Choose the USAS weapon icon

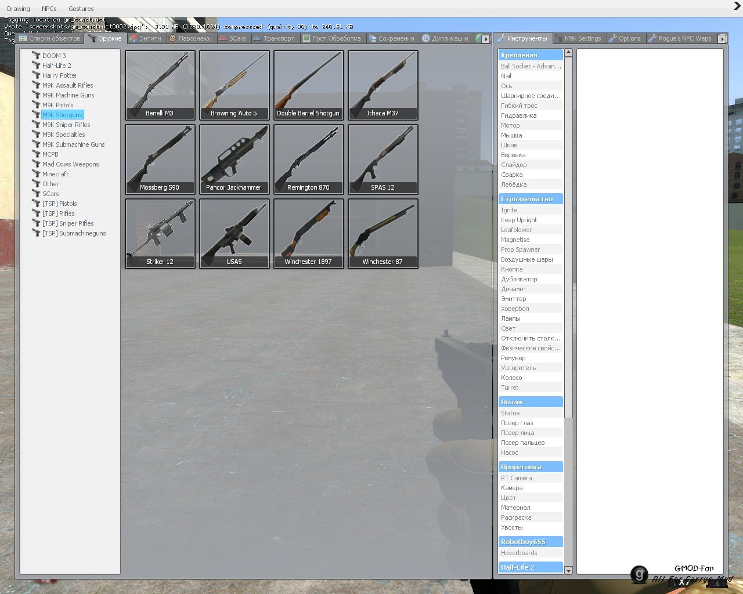tap(235, 233)
